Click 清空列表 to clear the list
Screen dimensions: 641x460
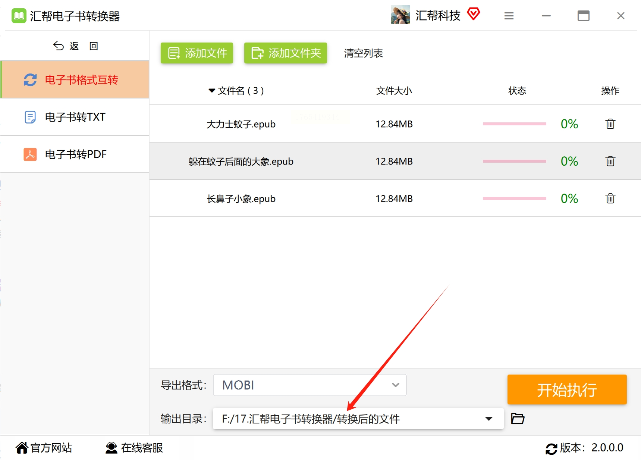pos(363,53)
